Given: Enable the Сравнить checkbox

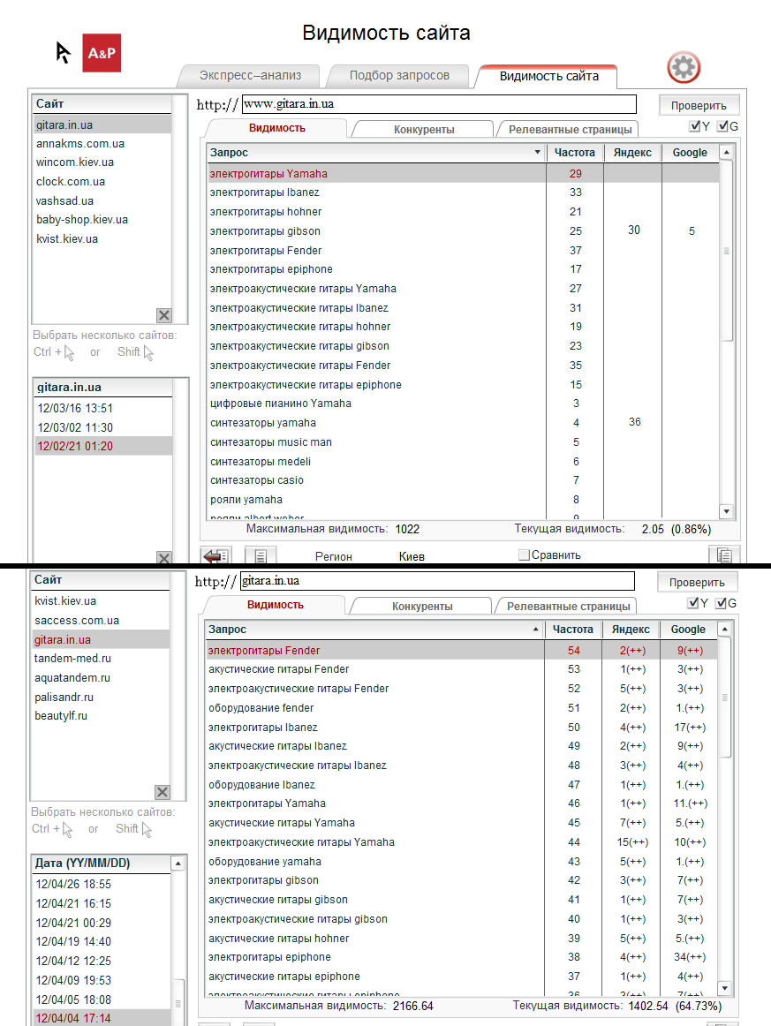Looking at the screenshot, I should tap(524, 554).
